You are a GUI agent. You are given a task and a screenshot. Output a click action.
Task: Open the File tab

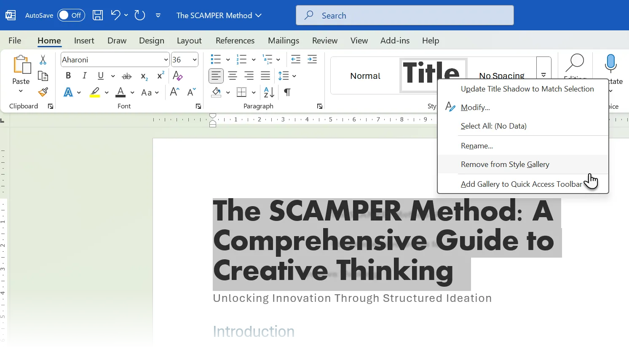(15, 40)
